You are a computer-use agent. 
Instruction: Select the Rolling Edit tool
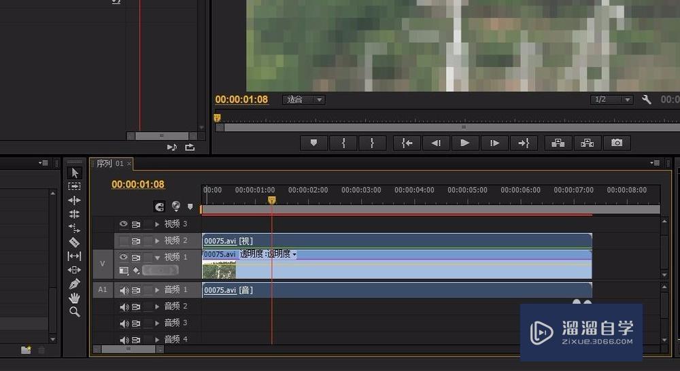(x=74, y=214)
